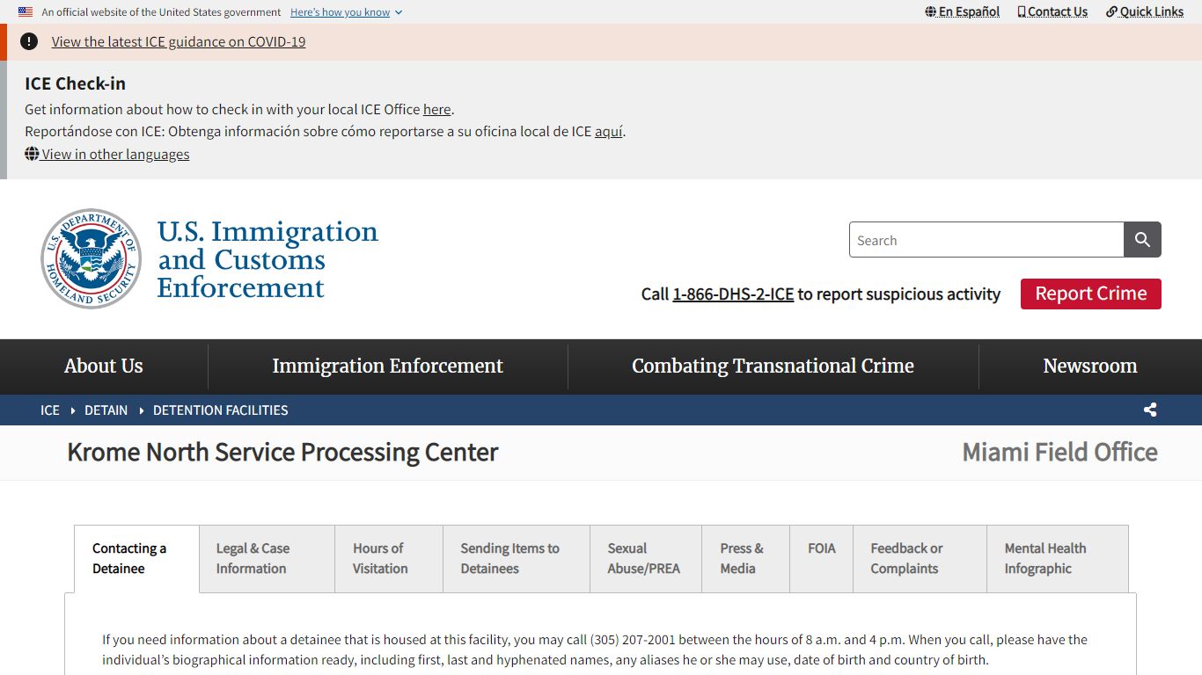Open the Contact Us link

pos(1052,11)
